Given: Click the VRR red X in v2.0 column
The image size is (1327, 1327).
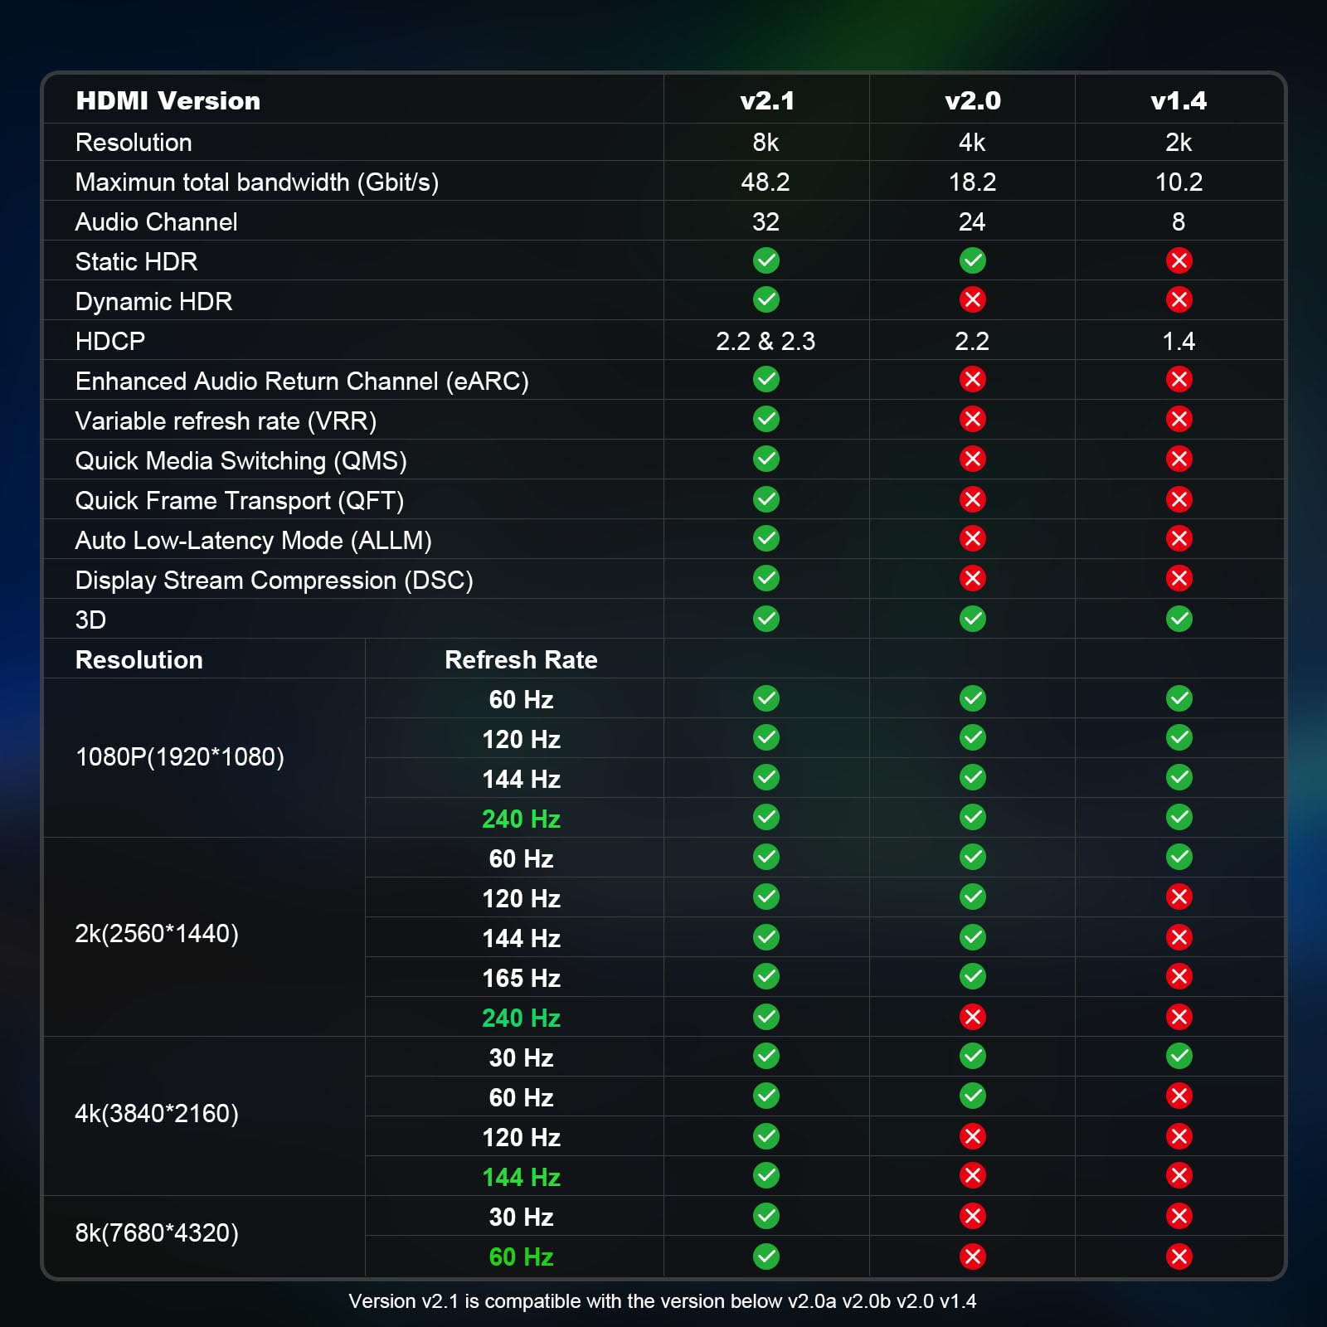Looking at the screenshot, I should pos(972,420).
